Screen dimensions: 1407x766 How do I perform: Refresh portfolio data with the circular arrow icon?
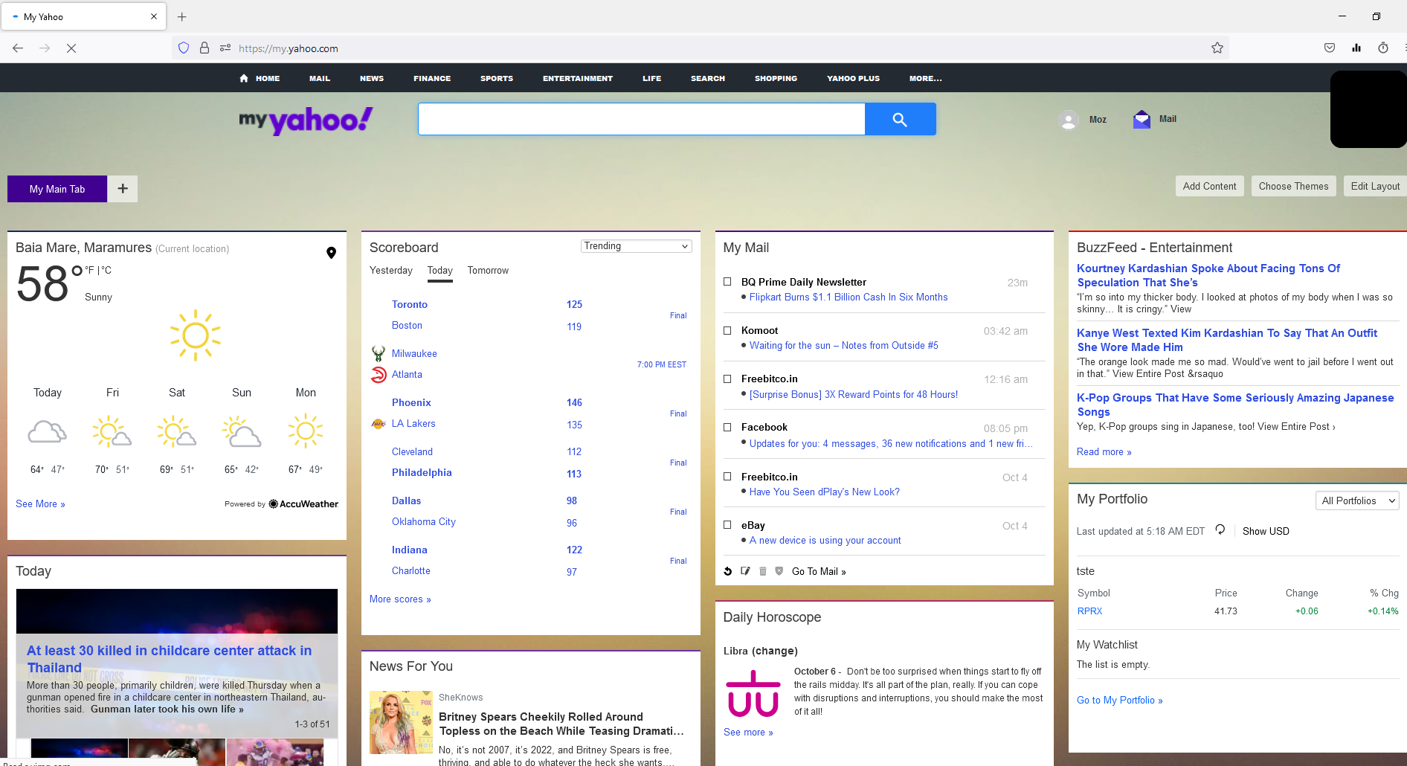pyautogui.click(x=1220, y=530)
